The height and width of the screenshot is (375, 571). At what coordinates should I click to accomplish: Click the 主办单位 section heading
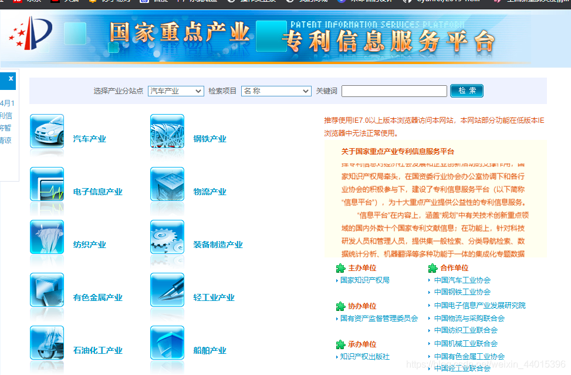click(362, 268)
